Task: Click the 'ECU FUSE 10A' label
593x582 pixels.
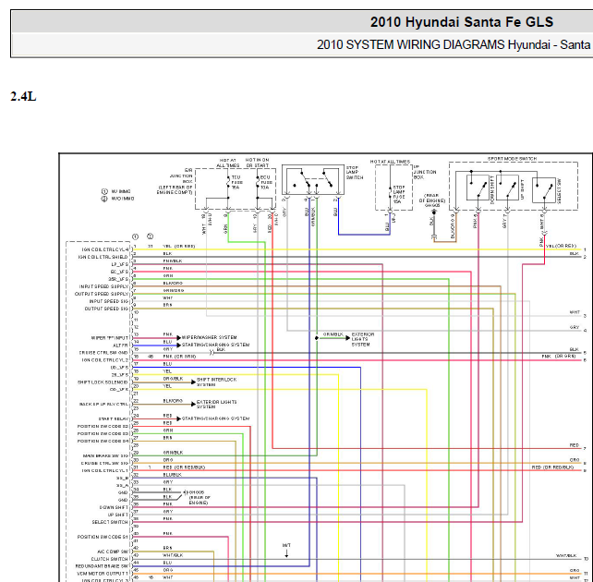Action: tap(266, 182)
